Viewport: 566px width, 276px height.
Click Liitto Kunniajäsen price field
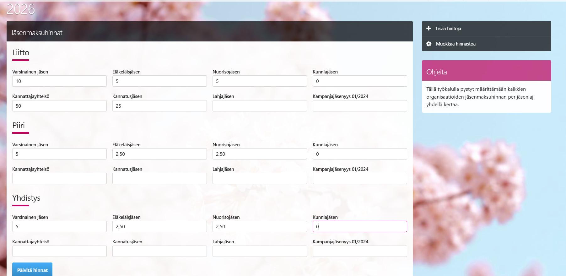(x=360, y=81)
